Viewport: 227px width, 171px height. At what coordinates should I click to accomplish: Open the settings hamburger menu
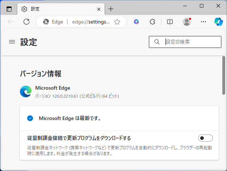[x=12, y=42]
